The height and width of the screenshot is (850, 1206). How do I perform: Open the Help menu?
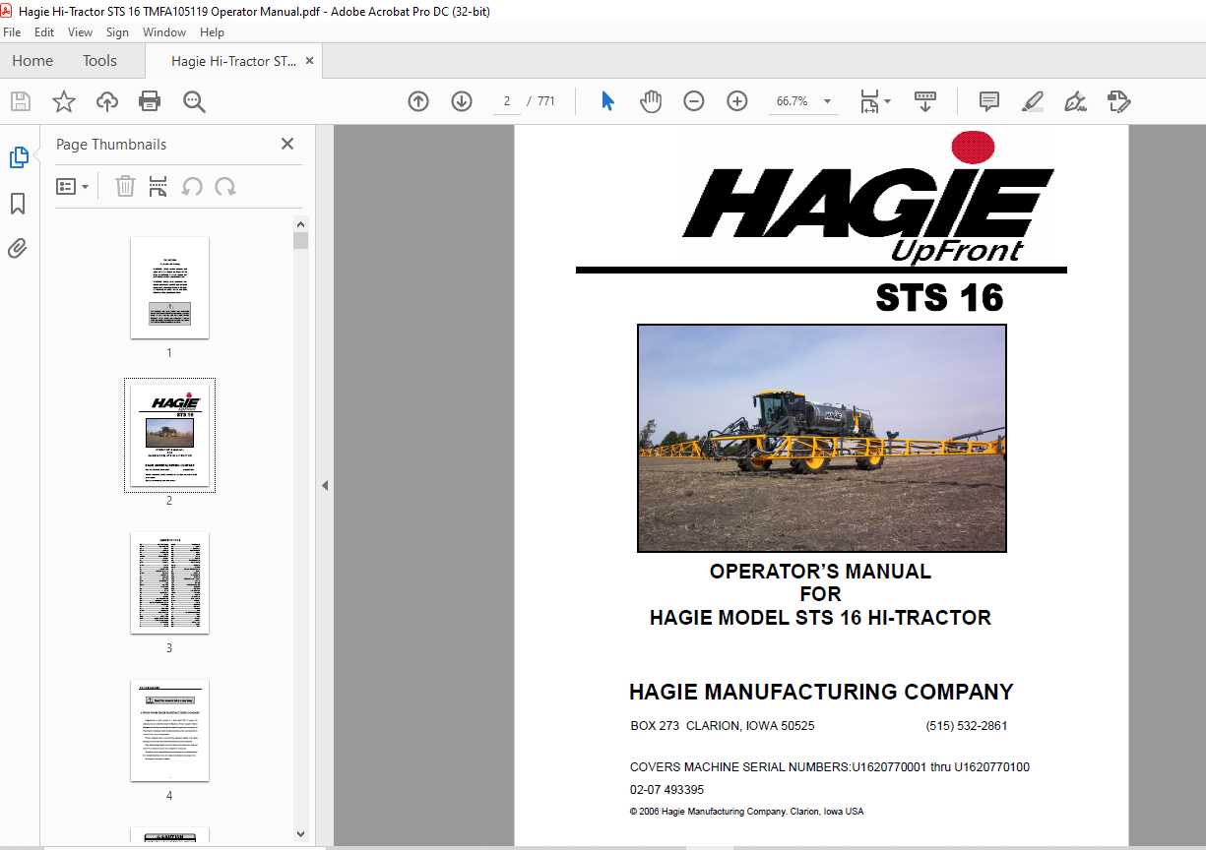pyautogui.click(x=212, y=32)
